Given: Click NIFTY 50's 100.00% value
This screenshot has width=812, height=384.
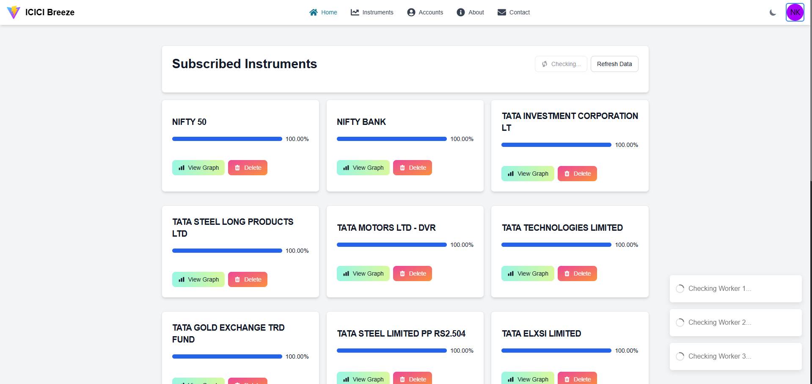Looking at the screenshot, I should (x=297, y=139).
